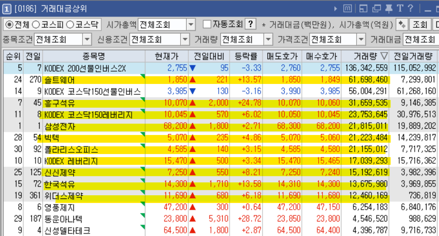Open help with title bar question mark

click(x=411, y=8)
